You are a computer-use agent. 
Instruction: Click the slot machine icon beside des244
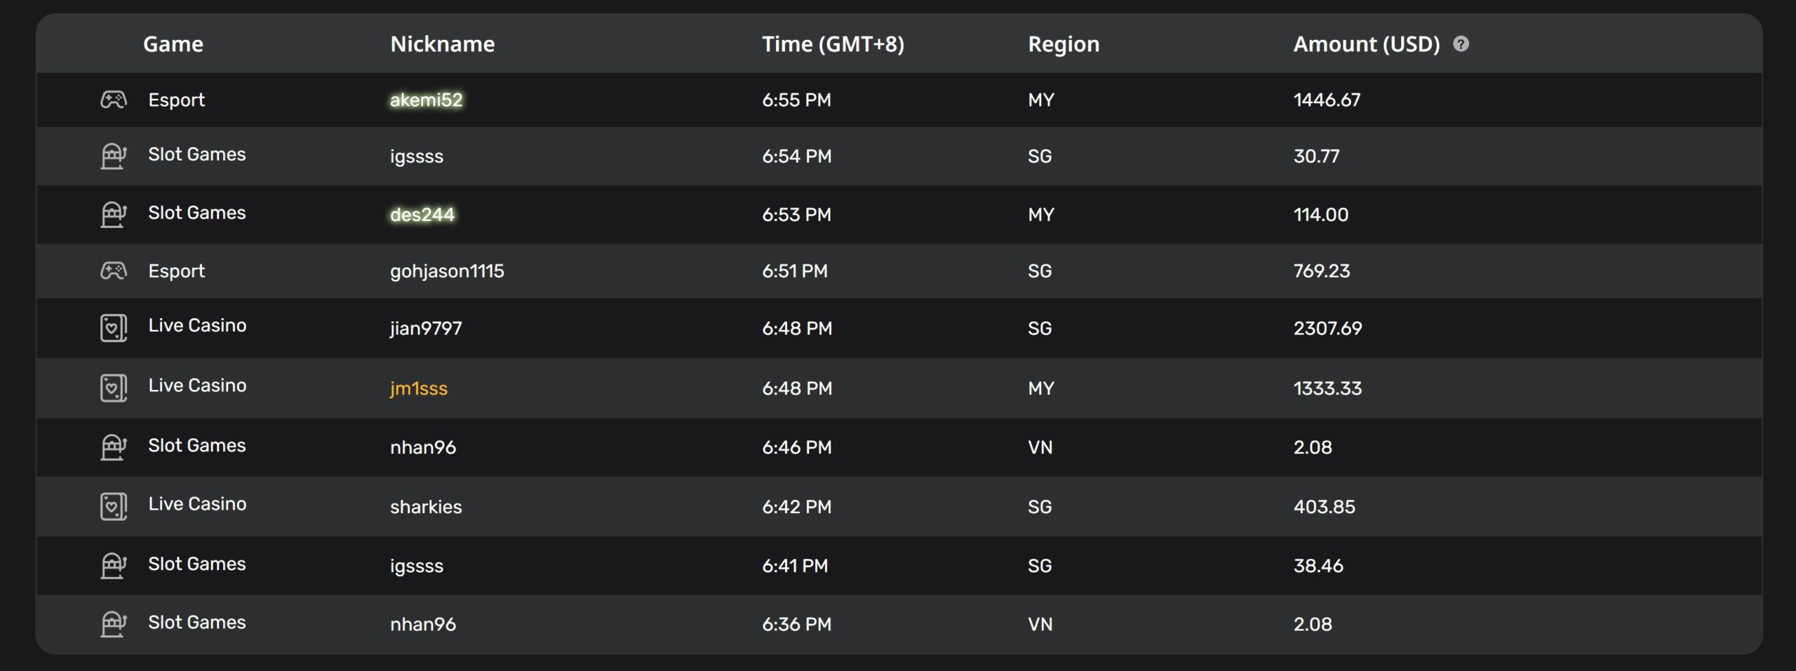click(113, 214)
